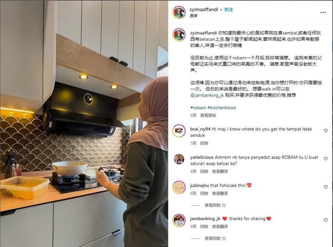Image resolution: width=333 pixels, height=247 pixels.
Task: View the original post text (查看原帖)
Action: 208,115
